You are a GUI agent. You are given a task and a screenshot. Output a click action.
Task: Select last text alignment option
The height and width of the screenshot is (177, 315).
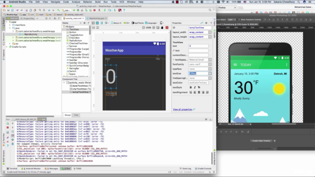coord(207,92)
